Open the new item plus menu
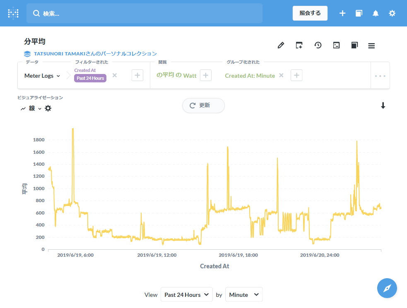407x308 pixels. point(342,13)
